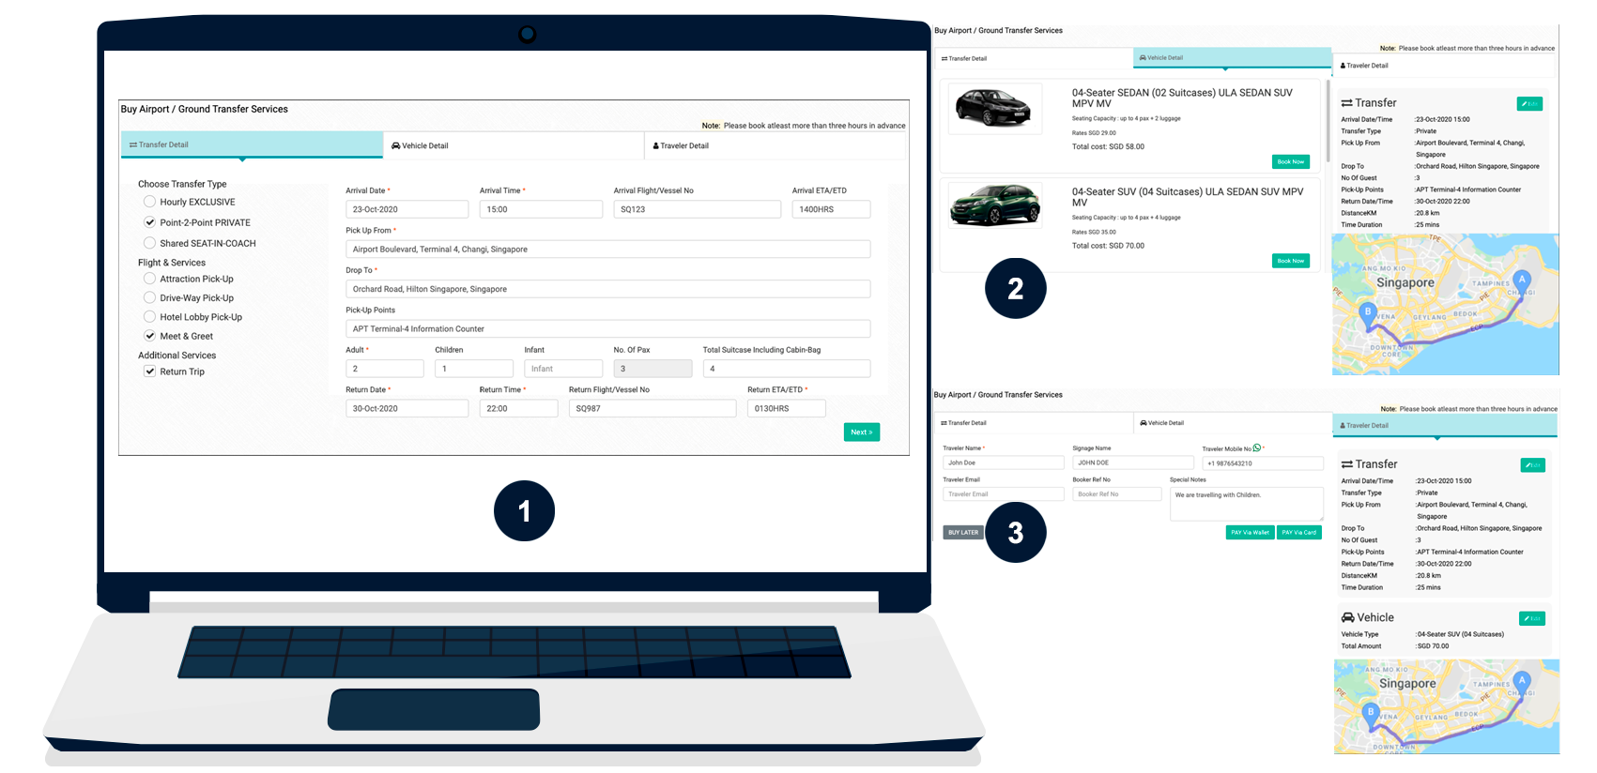Viewport: 1597px width, 773px height.
Task: Select Hotel Lobby Pick-Up option
Action: tap(149, 317)
